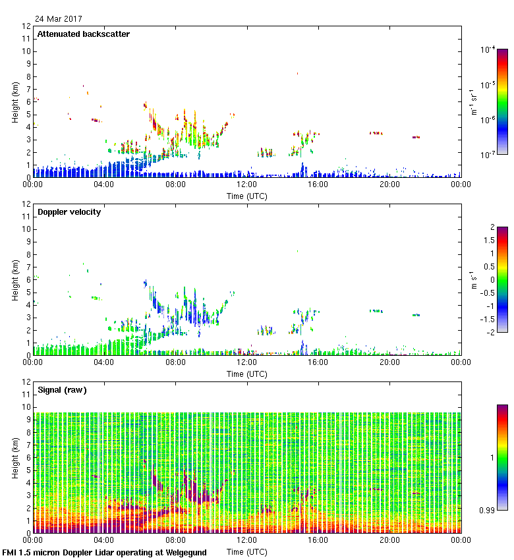Click the 20:00 tick under the Doppler velocity plot
The image size is (514, 560).
(x=389, y=363)
